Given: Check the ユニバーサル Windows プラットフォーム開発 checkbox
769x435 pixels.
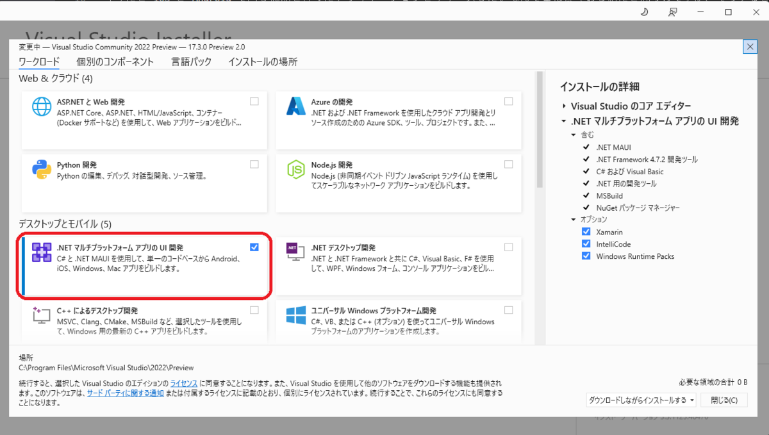Looking at the screenshot, I should pyautogui.click(x=508, y=309).
